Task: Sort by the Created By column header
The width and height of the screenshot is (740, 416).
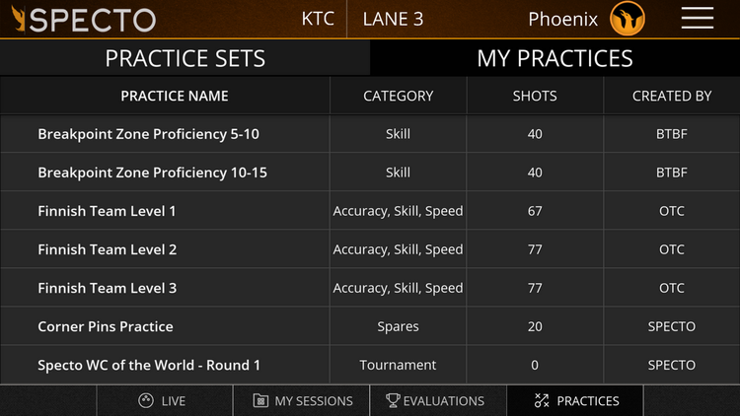Action: [672, 96]
